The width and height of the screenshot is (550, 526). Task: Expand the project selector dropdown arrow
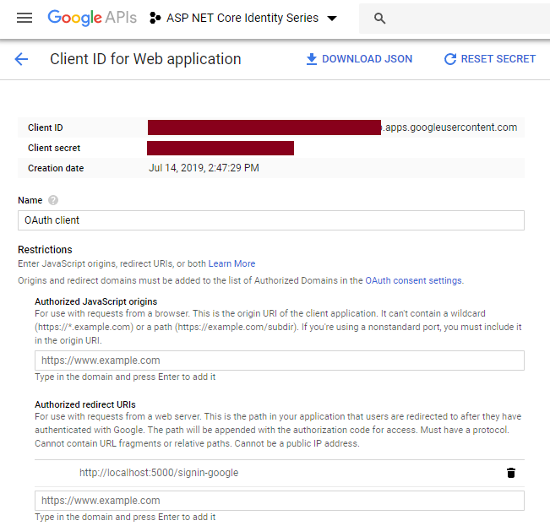point(331,19)
